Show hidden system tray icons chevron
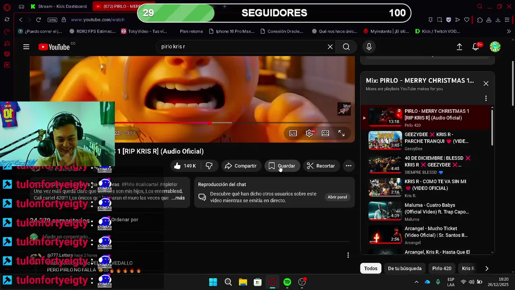Screen dimensions: 515x290 click(x=416, y=282)
